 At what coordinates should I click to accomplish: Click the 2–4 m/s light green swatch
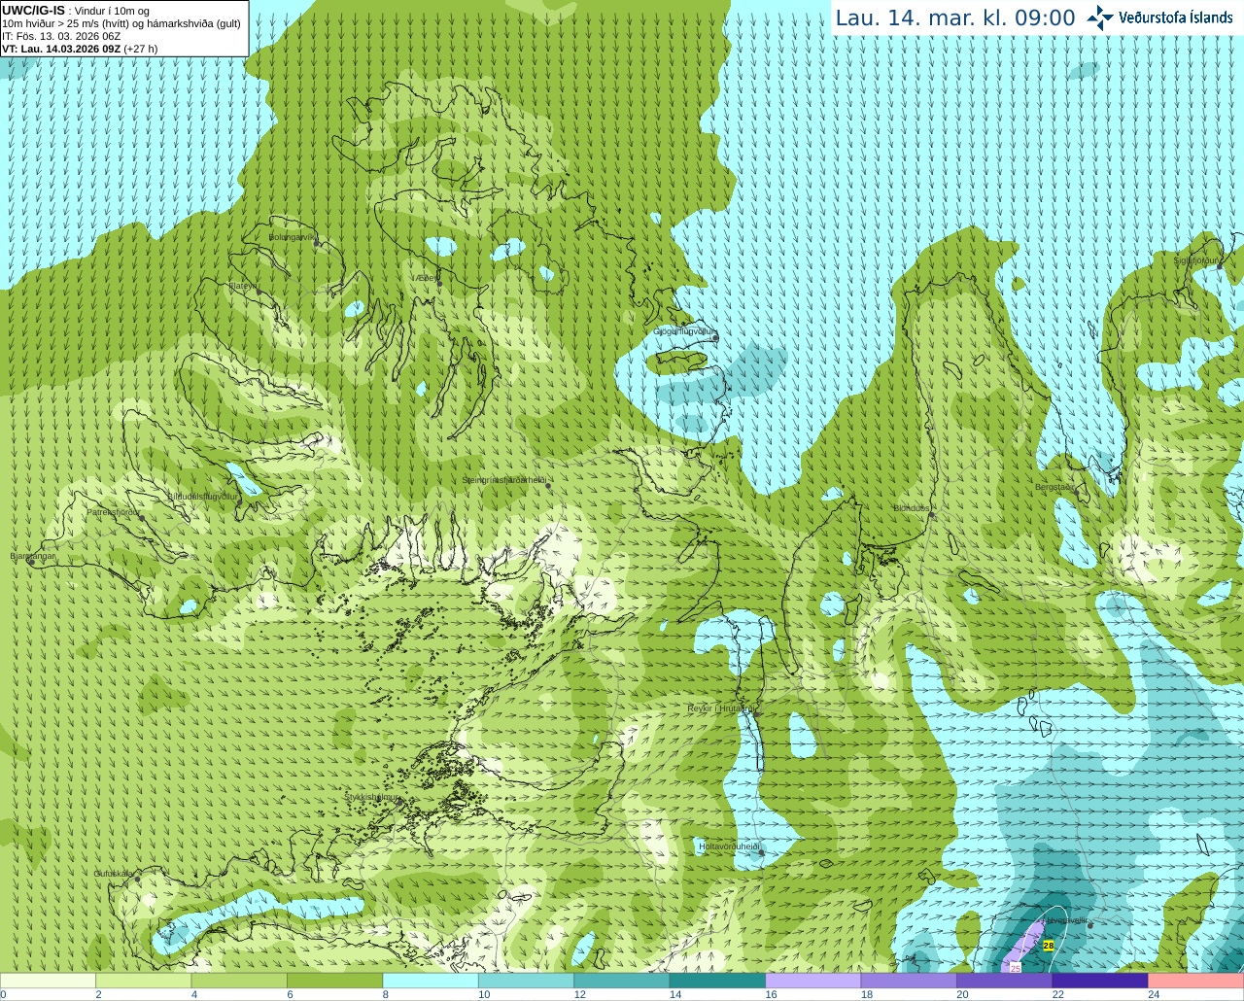(143, 981)
